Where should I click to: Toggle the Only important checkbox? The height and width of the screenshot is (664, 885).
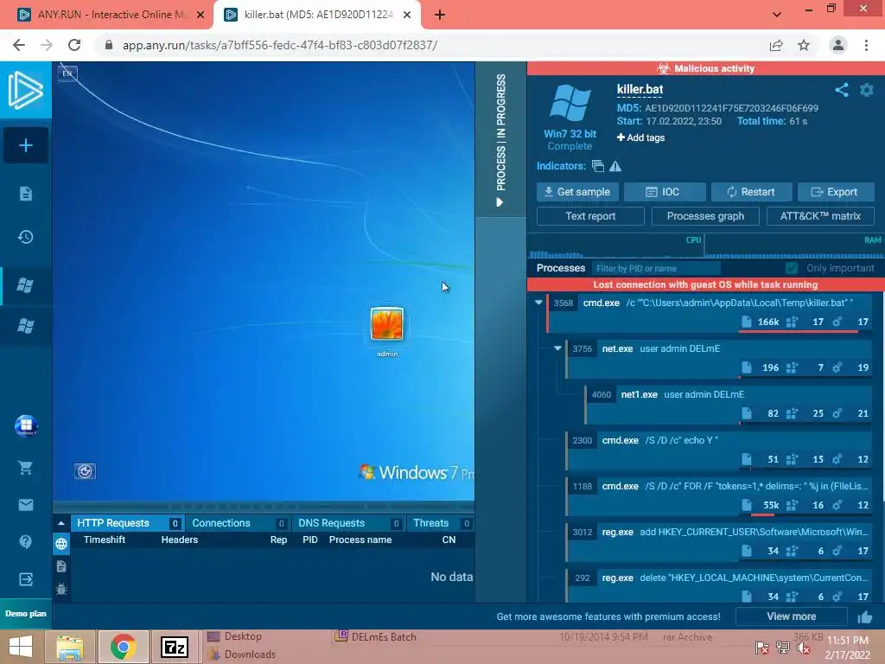click(792, 268)
